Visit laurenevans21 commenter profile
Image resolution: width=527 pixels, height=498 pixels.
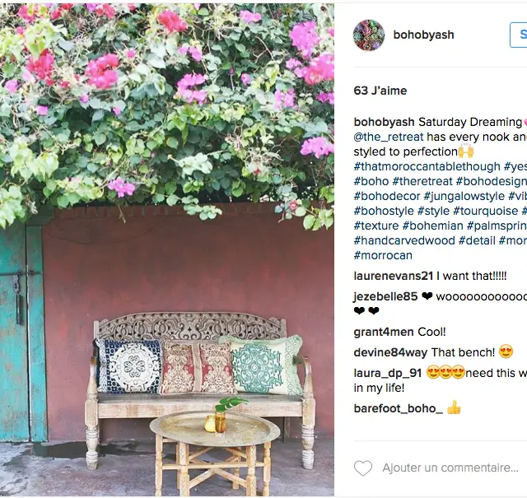click(394, 276)
